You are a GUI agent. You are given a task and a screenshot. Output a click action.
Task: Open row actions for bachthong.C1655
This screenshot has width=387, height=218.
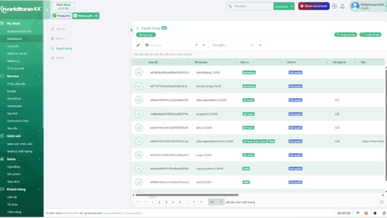139,72
